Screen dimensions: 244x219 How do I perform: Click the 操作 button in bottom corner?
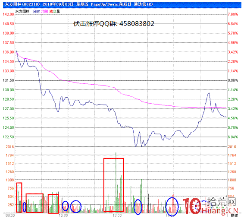pos(234,216)
